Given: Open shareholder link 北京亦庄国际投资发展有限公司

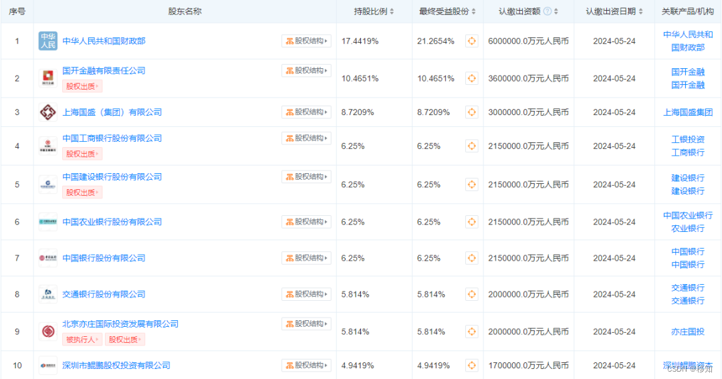Looking at the screenshot, I should coord(120,324).
